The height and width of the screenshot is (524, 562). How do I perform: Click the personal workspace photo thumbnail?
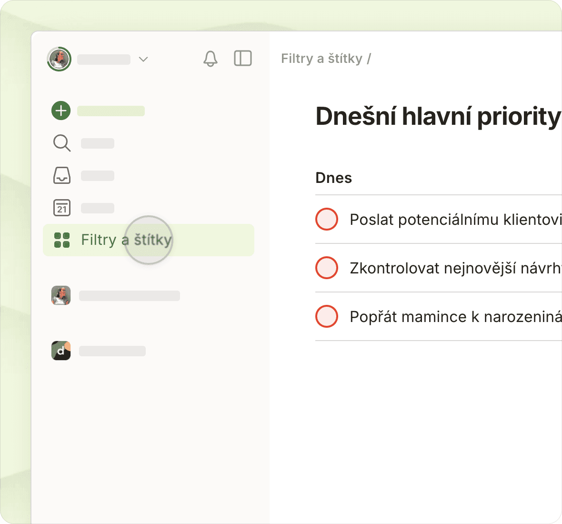61,295
